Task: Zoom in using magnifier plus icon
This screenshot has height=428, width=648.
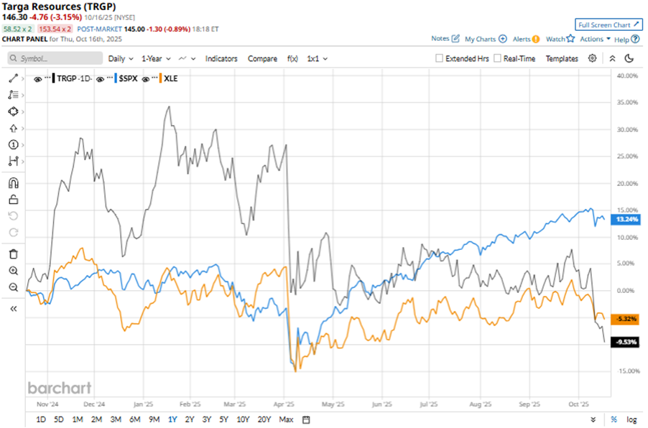Action: click(13, 271)
